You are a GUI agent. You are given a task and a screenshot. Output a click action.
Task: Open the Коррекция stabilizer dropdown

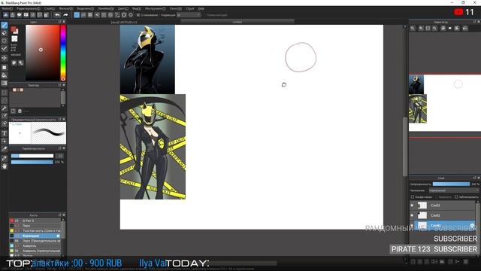tap(189, 15)
